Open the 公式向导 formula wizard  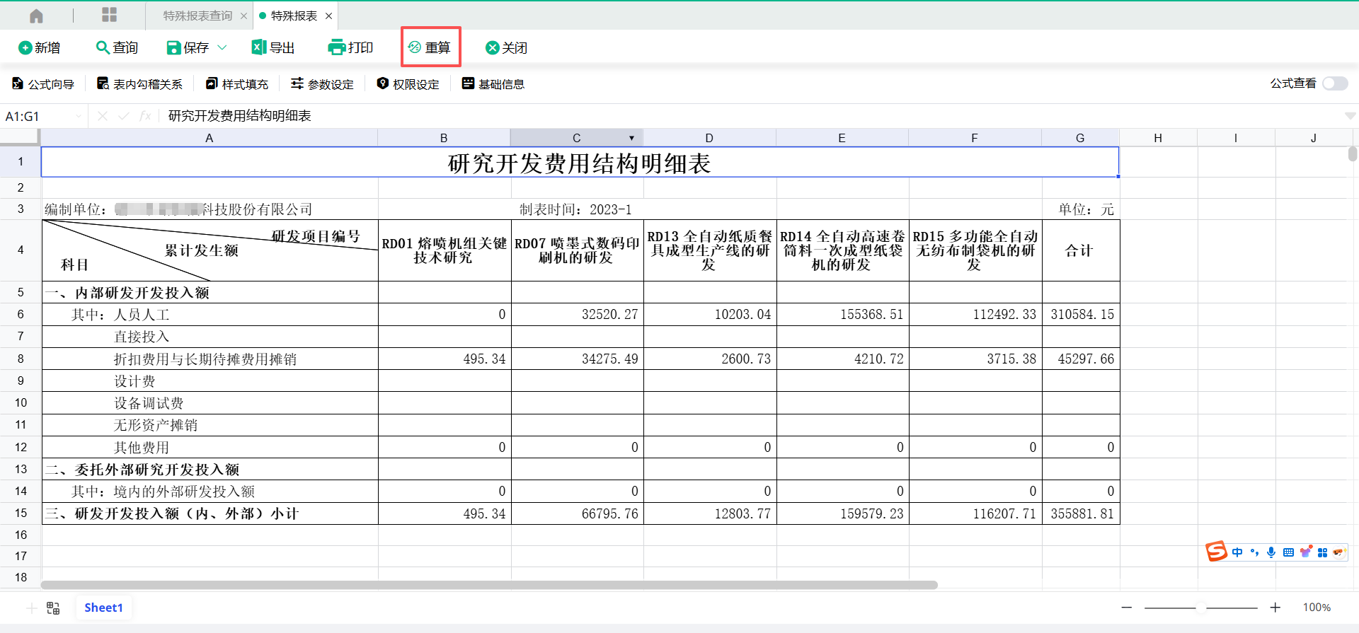tap(43, 84)
